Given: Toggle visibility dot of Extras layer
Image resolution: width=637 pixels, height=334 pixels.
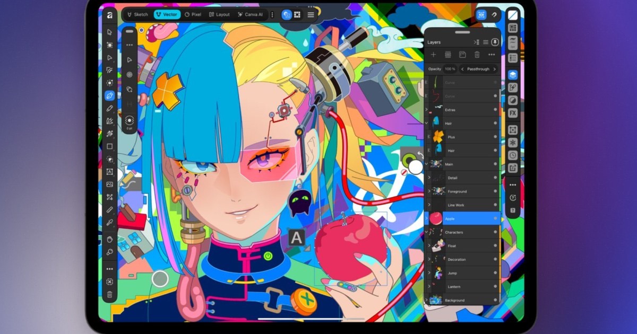Looking at the screenshot, I should pyautogui.click(x=495, y=110).
